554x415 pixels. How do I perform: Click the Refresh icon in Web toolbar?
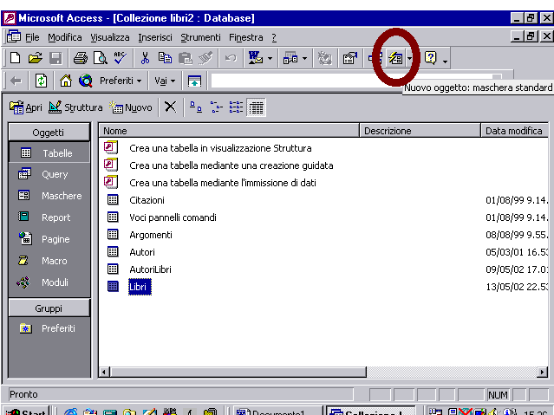coord(41,81)
